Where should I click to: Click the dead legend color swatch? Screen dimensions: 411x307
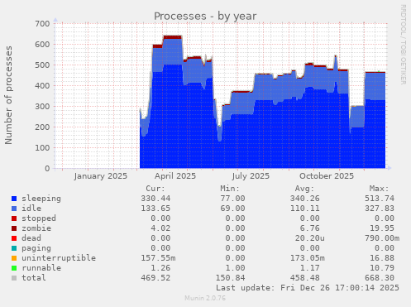coord(14,238)
